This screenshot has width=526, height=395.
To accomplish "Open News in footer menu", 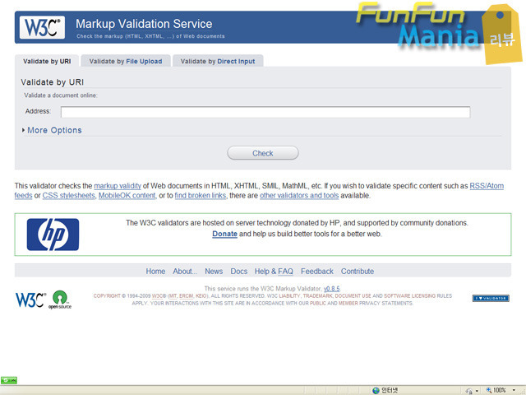I will click(x=214, y=271).
